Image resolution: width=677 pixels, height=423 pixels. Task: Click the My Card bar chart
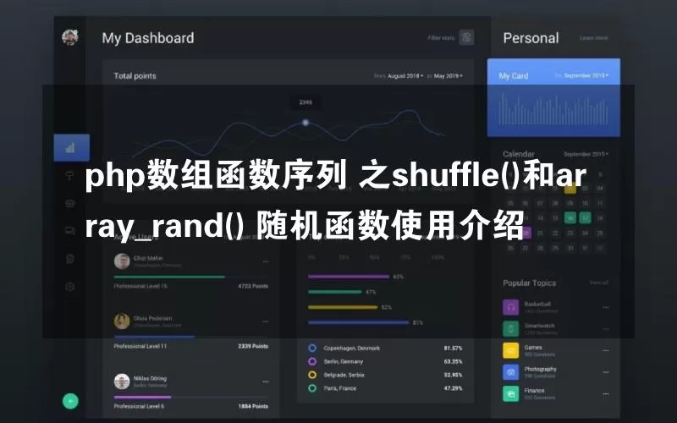(x=553, y=109)
